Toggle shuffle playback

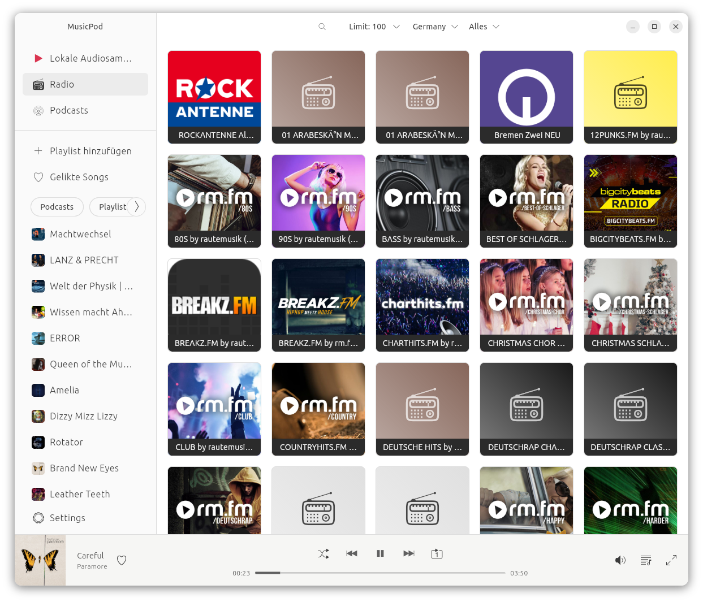click(x=324, y=553)
